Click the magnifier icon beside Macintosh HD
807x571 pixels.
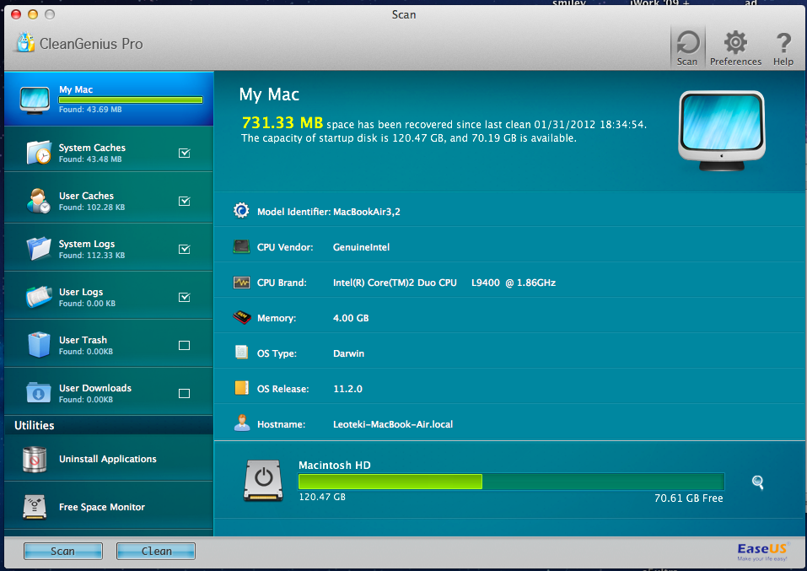758,482
